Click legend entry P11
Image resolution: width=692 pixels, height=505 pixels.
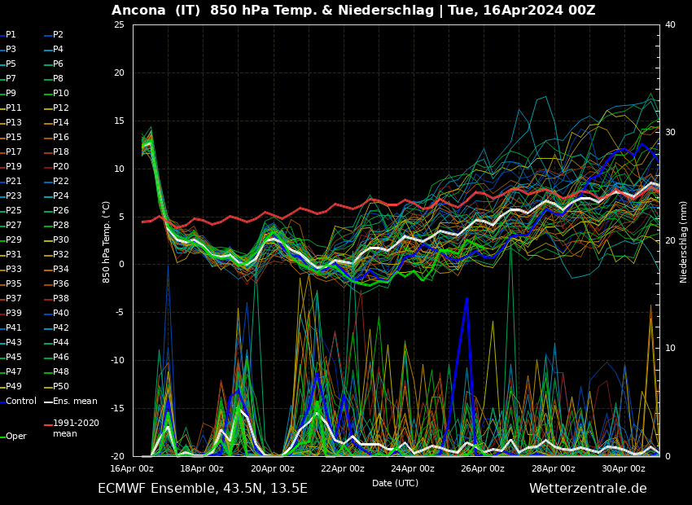[x=11, y=108]
